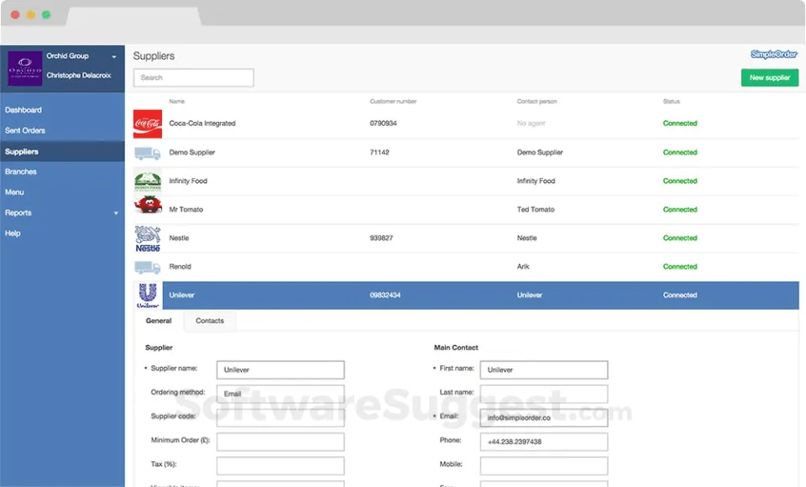
Task: Click the supplier Search field
Action: [193, 77]
